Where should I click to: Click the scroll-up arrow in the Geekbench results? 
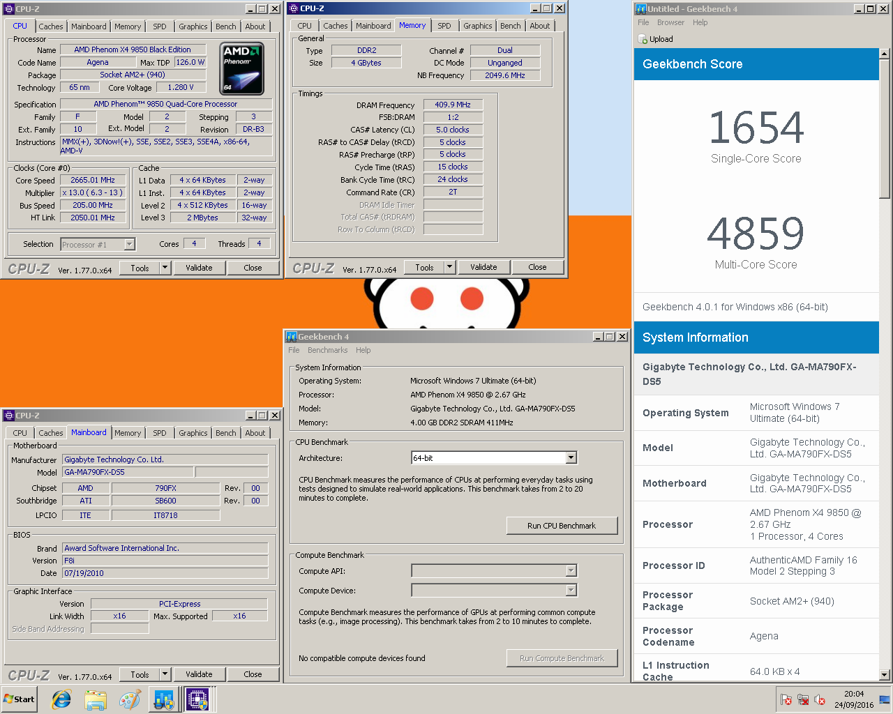885,54
